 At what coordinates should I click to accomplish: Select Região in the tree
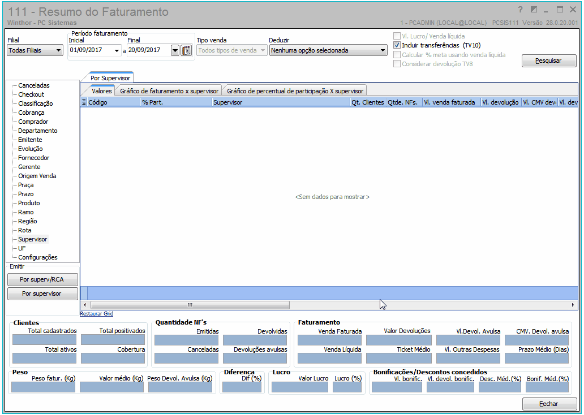tap(28, 221)
